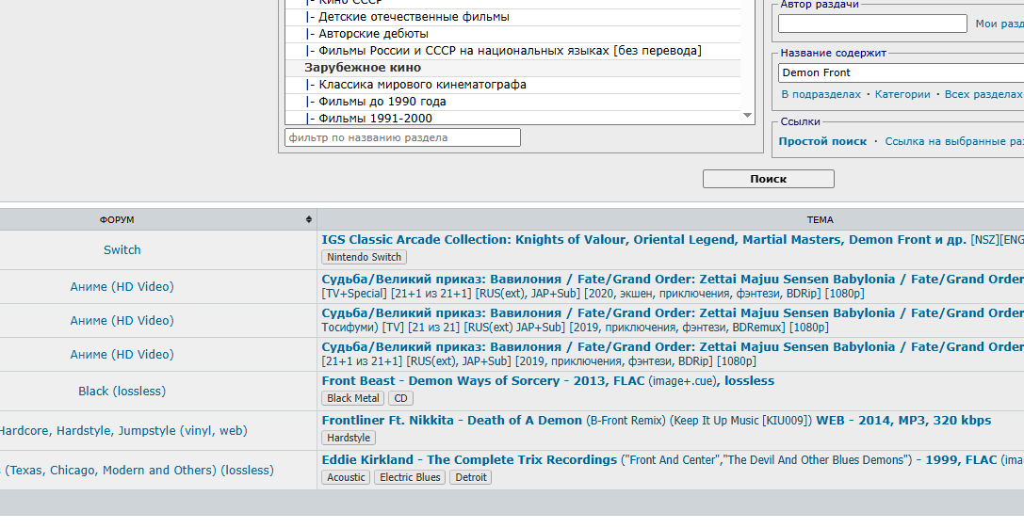The height and width of the screenshot is (528, 1024).
Task: Click the В подразделах link
Action: (821, 95)
